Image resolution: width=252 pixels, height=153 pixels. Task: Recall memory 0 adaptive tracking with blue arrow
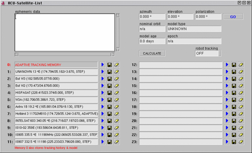(102, 65)
